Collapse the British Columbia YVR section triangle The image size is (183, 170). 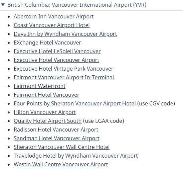pos(3,5)
